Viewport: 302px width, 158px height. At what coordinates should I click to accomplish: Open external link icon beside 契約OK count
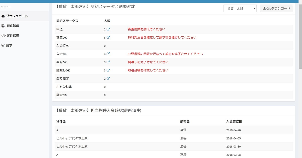click(x=108, y=62)
